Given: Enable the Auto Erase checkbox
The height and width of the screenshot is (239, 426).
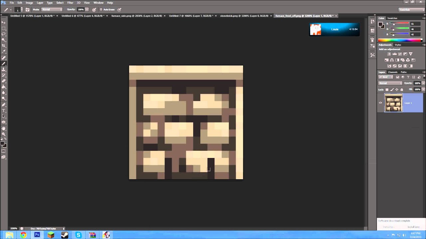Looking at the screenshot, I should (101, 10).
